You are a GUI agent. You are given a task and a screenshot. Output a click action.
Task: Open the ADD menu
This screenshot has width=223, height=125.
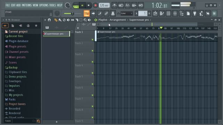click(x=18, y=5)
